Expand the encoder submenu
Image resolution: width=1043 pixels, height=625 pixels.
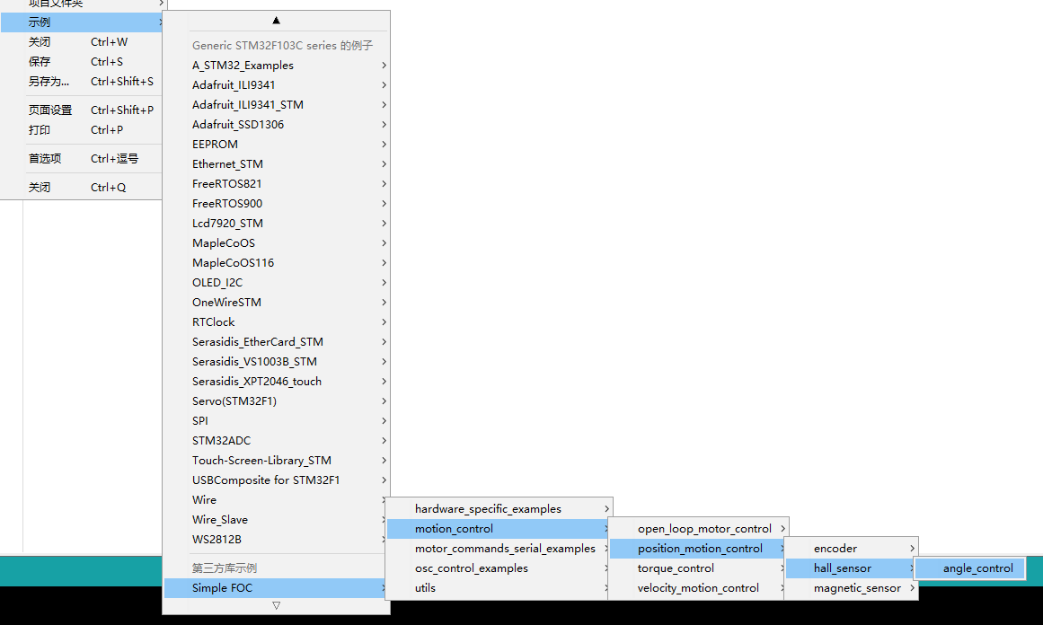coord(837,547)
